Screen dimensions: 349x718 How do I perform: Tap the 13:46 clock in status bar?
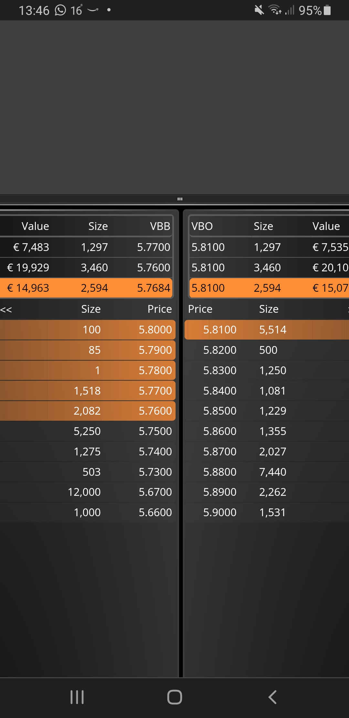tap(34, 10)
